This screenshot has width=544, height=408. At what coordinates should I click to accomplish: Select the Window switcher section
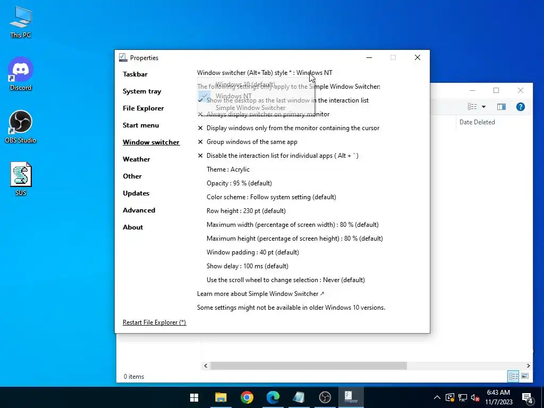click(151, 142)
